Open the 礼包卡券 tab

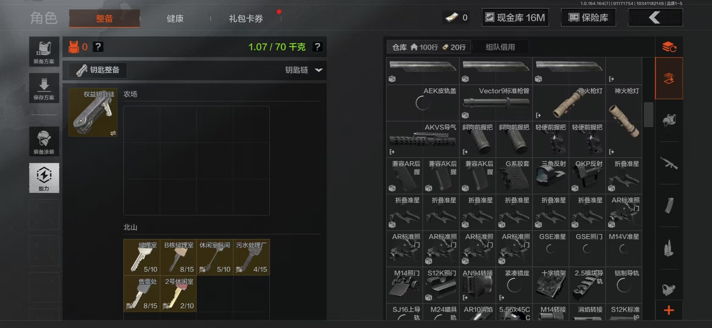(246, 19)
